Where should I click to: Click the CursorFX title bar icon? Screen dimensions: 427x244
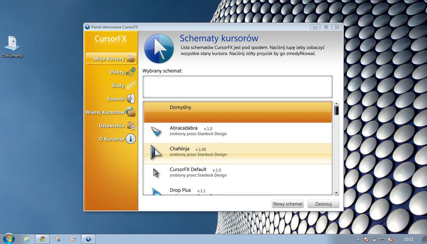[x=87, y=27]
